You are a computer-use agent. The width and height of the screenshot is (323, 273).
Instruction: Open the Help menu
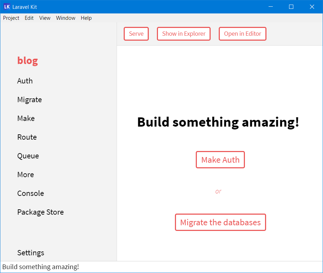tap(86, 18)
